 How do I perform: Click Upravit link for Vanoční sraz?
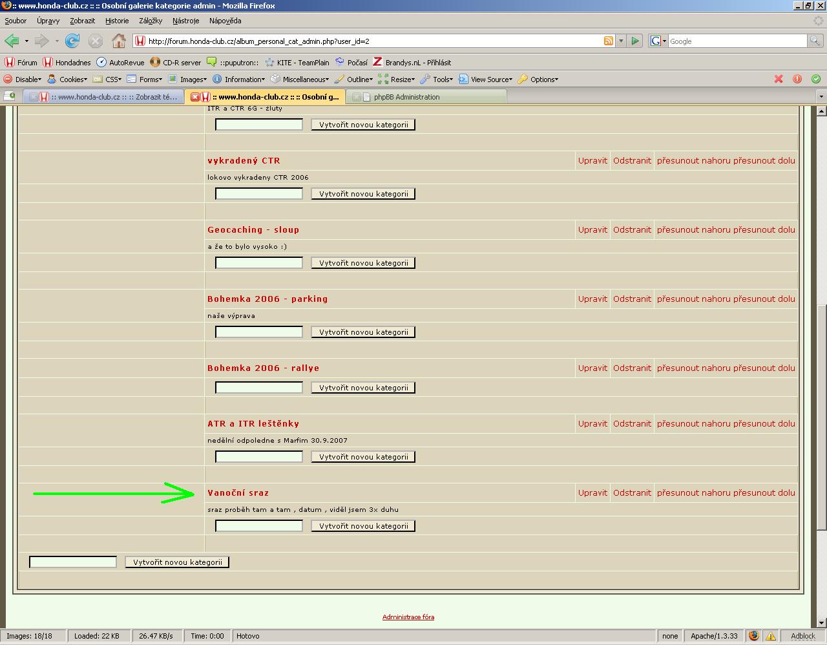point(592,492)
